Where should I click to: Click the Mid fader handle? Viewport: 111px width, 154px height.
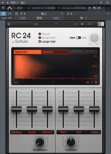[x=79, y=109]
